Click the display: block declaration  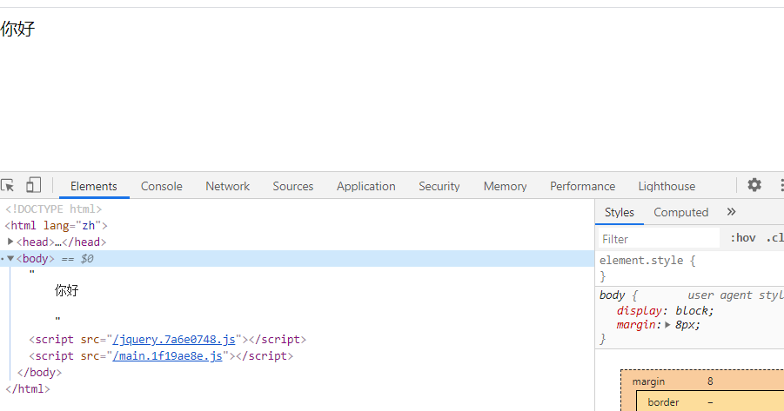click(x=665, y=310)
